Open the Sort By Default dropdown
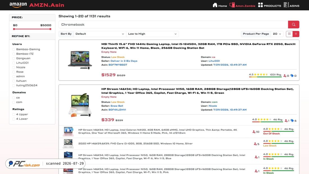This screenshot has height=174, width=309. pos(100,34)
